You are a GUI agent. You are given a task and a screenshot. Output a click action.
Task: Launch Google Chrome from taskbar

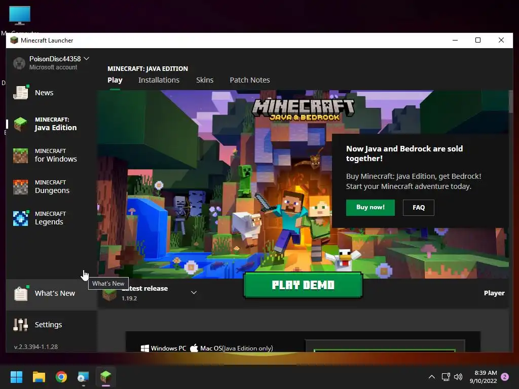tap(61, 377)
